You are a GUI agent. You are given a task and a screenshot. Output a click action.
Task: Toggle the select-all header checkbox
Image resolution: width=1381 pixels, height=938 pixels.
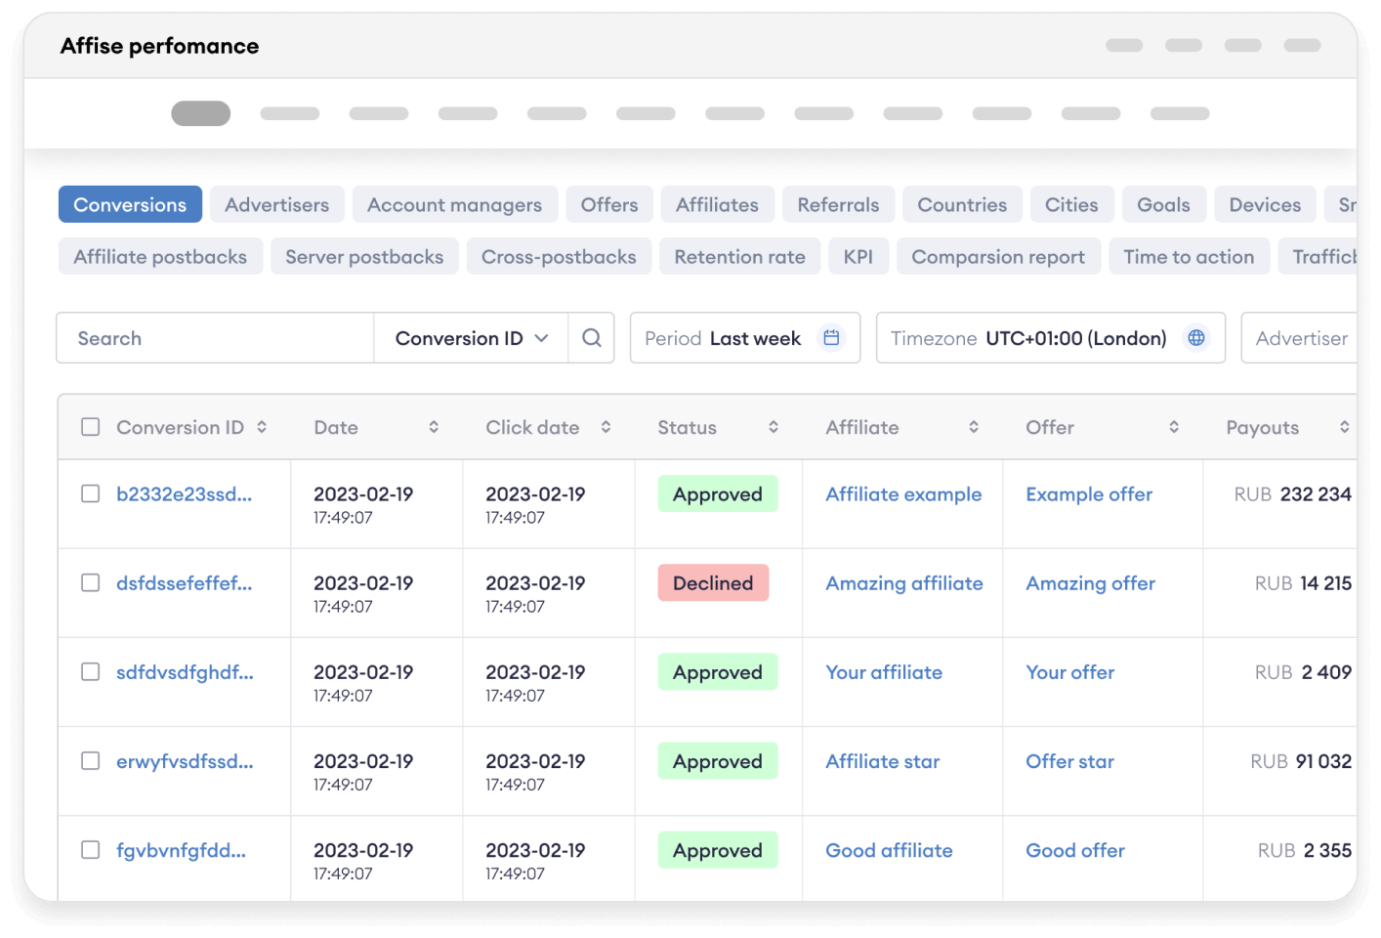[91, 427]
